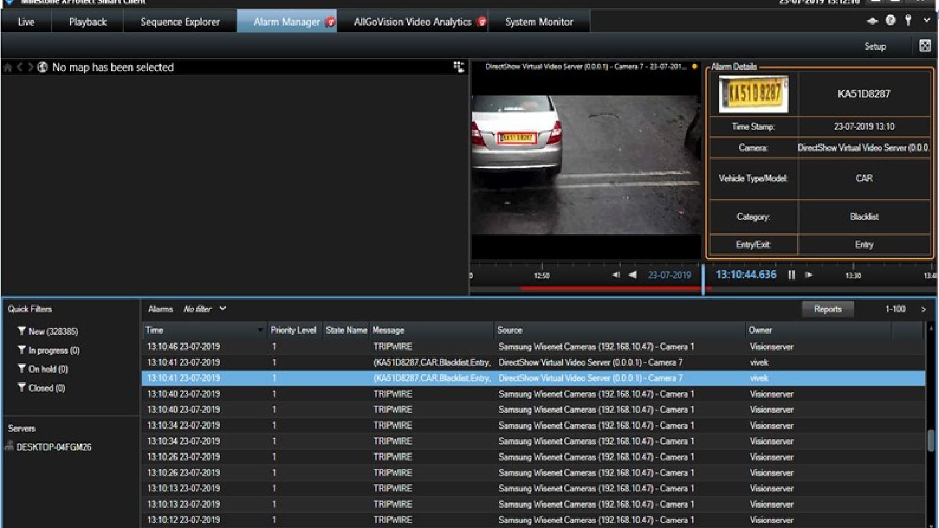Viewport: 939px width, 528px height.
Task: Click the 23-07-2019 playback date
Action: click(x=670, y=275)
